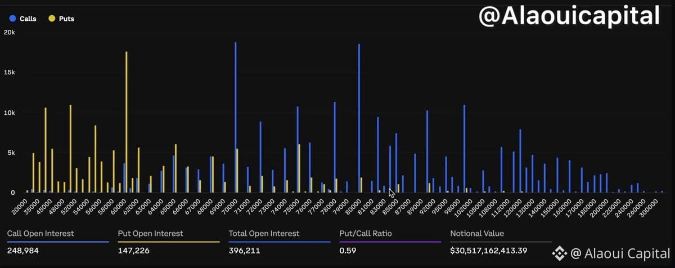The height and width of the screenshot is (268, 675).
Task: Click the 80000 strike x-axis label
Action: (354, 207)
